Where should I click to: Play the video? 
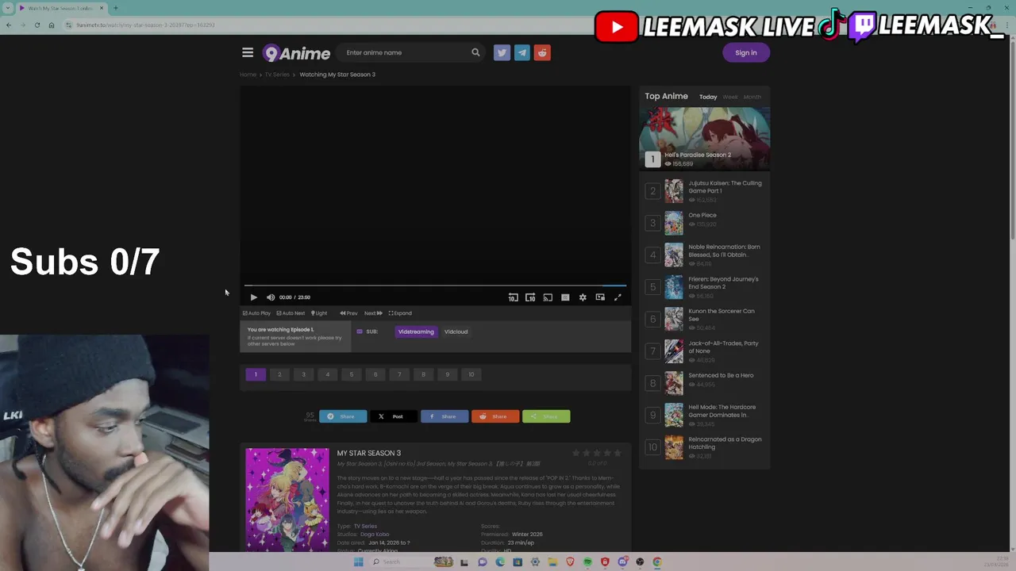coord(253,297)
